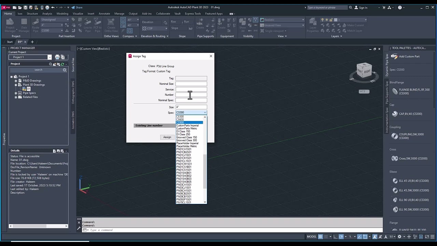Select FLANGE BLIND,FL,RF,300 palette item
This screenshot has height=246, width=437.
[x=411, y=92]
